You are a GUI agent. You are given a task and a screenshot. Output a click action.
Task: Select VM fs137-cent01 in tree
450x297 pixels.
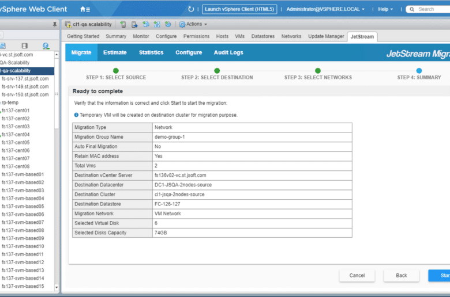(x=16, y=111)
